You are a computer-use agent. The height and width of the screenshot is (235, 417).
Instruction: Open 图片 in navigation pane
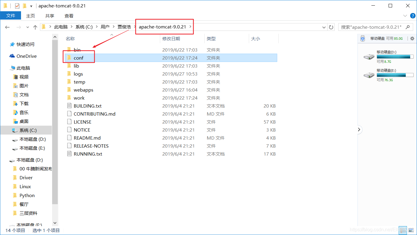24,86
